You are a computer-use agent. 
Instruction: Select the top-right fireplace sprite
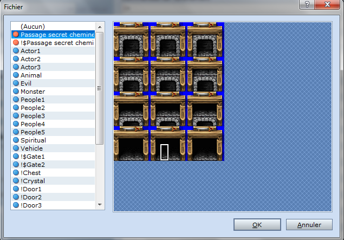[205, 40]
